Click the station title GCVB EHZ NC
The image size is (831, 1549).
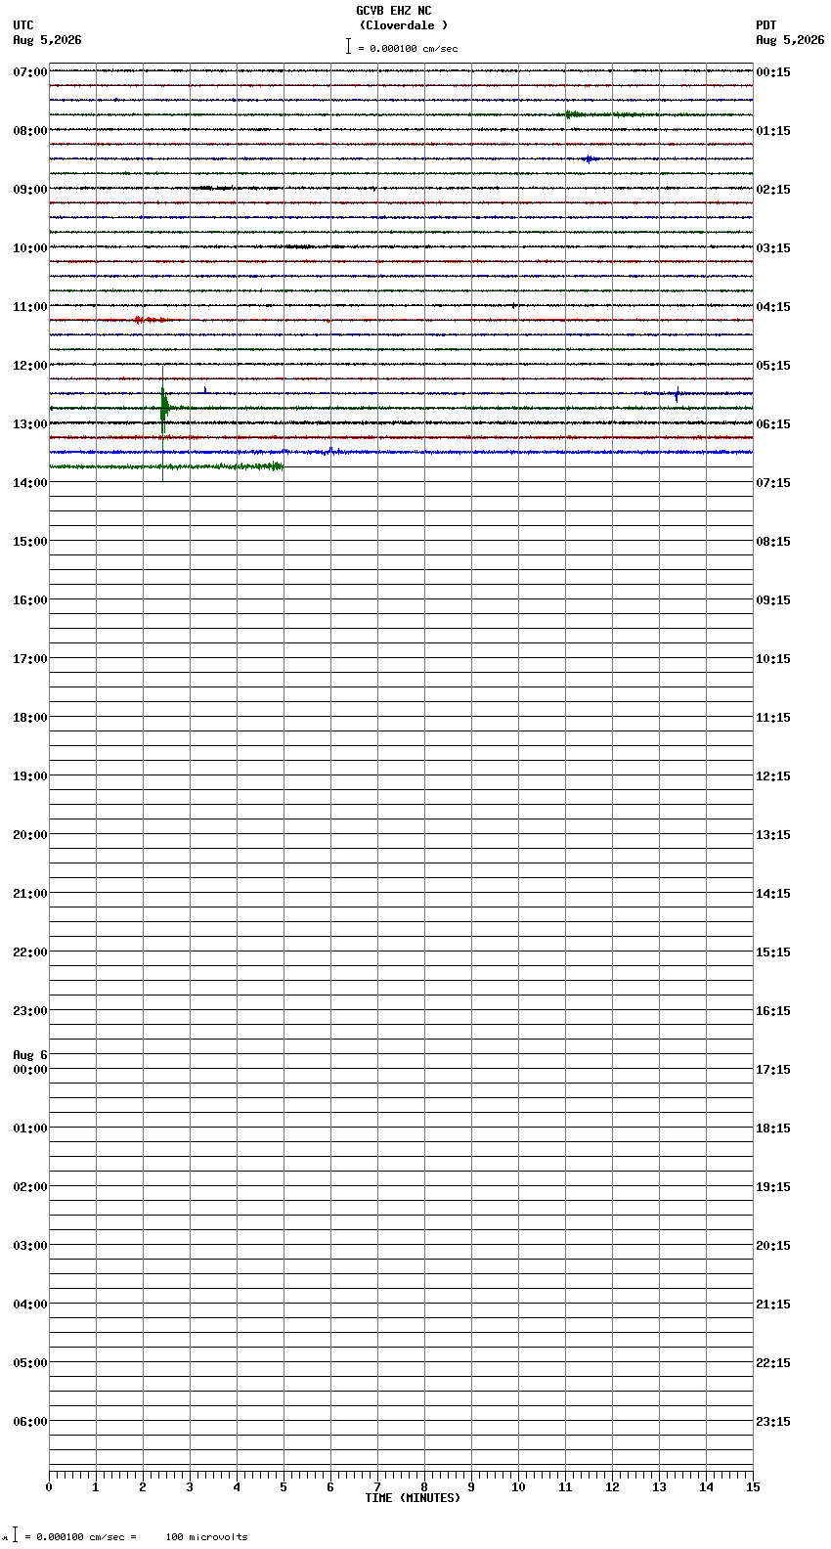pos(394,11)
